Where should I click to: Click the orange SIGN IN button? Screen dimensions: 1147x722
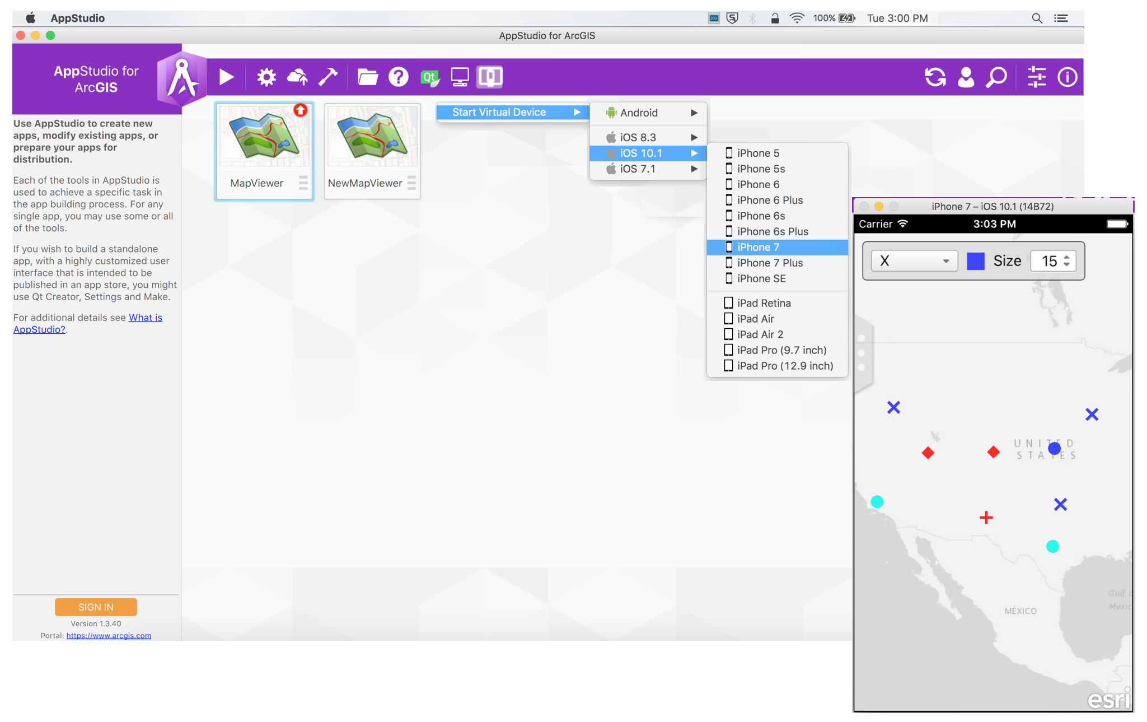pyautogui.click(x=96, y=607)
